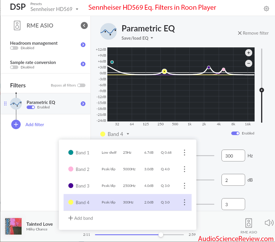The width and height of the screenshot is (275, 242).
Task: Open Parametric EQ filter arrow button
Action: [83, 104]
